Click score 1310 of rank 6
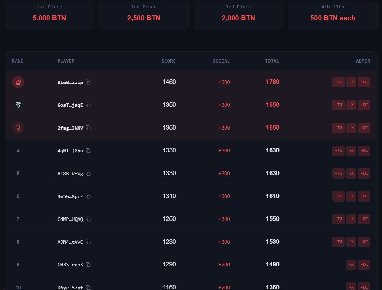 click(x=169, y=196)
